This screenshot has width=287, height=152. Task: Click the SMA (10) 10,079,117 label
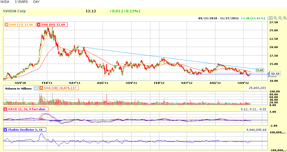click(60, 88)
